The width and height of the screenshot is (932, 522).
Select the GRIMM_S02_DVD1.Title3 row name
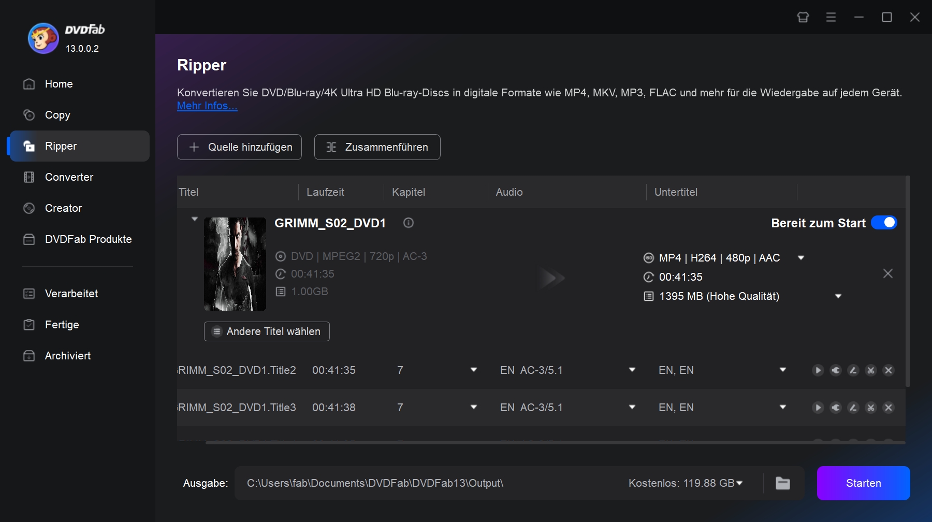(x=237, y=408)
